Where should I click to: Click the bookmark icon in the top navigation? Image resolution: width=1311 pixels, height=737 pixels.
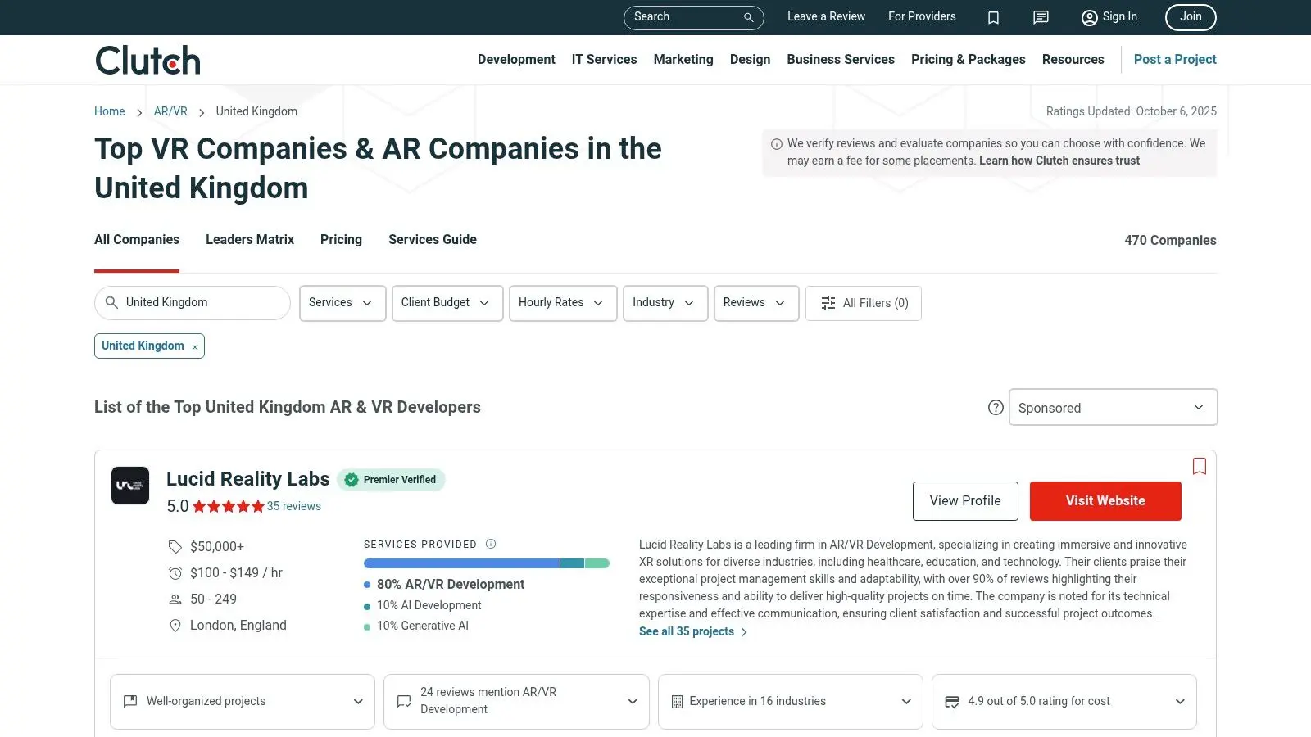(x=993, y=16)
